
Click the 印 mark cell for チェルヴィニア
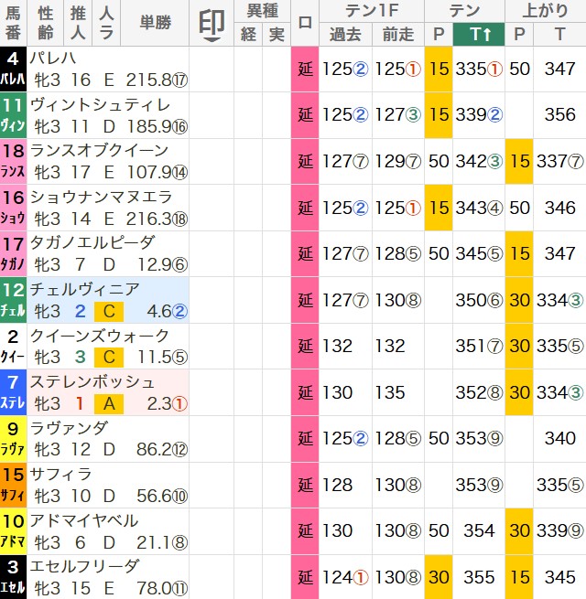coord(212,300)
